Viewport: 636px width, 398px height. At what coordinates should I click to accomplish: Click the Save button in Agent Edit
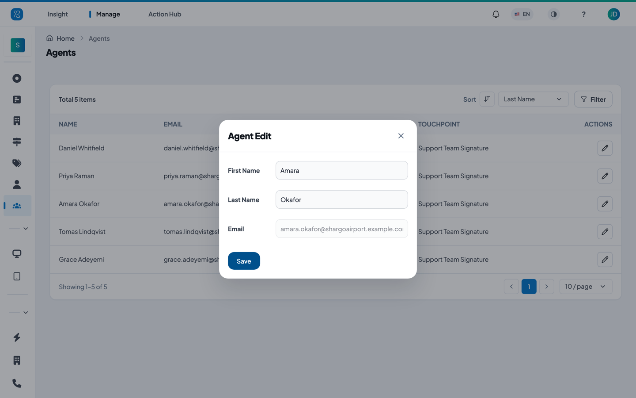tap(244, 261)
